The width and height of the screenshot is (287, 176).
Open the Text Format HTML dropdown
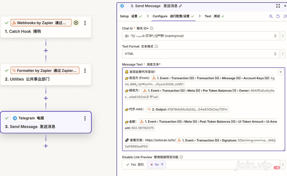coord(201,54)
